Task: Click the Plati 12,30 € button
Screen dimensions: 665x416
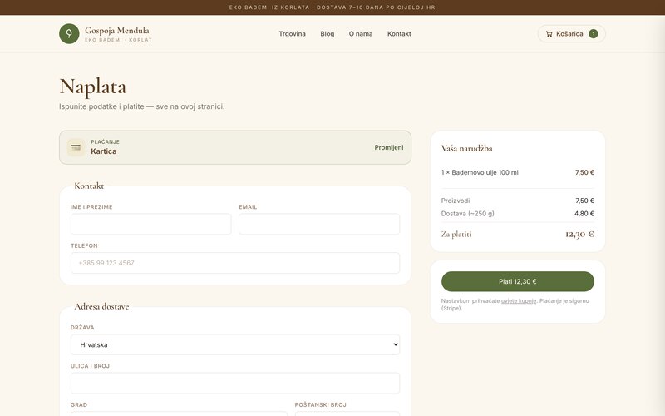Action: 517,281
